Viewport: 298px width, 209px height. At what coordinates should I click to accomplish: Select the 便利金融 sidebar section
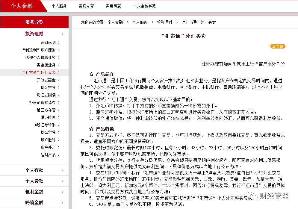[34, 192]
